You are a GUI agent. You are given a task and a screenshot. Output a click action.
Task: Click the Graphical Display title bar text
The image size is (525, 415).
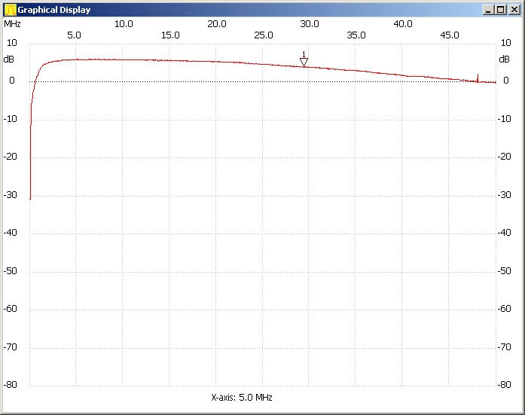pos(54,10)
